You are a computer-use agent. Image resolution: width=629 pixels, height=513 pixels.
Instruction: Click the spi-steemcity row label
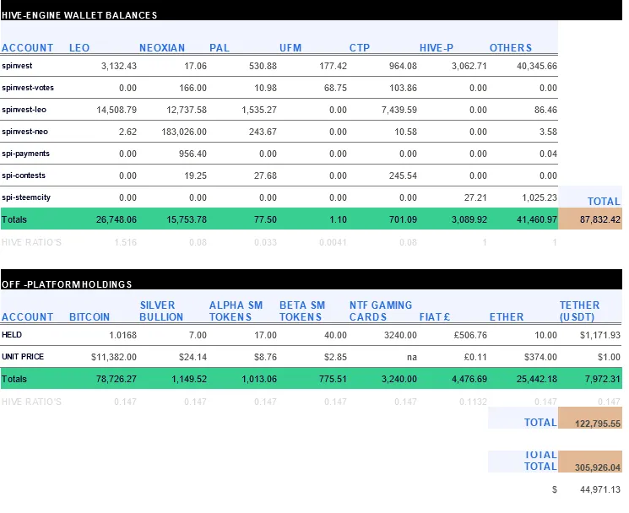26,197
